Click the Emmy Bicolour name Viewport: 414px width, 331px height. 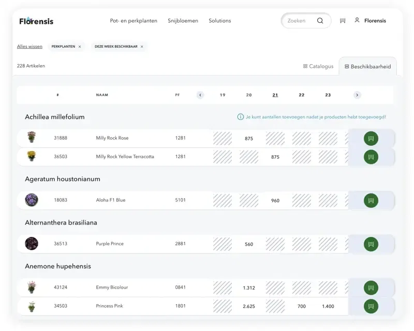pyautogui.click(x=112, y=287)
